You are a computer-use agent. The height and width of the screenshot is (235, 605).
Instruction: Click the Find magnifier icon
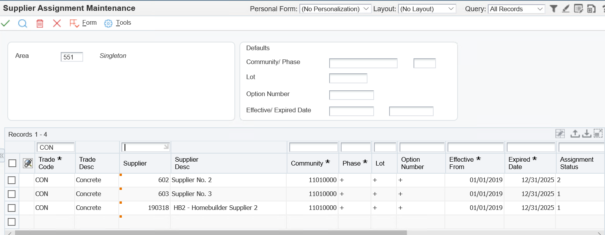point(23,24)
